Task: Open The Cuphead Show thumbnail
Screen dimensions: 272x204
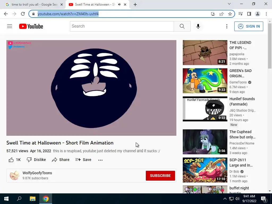Action: coord(205,142)
